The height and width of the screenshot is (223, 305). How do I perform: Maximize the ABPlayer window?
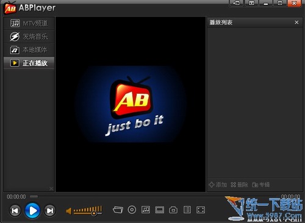pyautogui.click(x=280, y=3)
